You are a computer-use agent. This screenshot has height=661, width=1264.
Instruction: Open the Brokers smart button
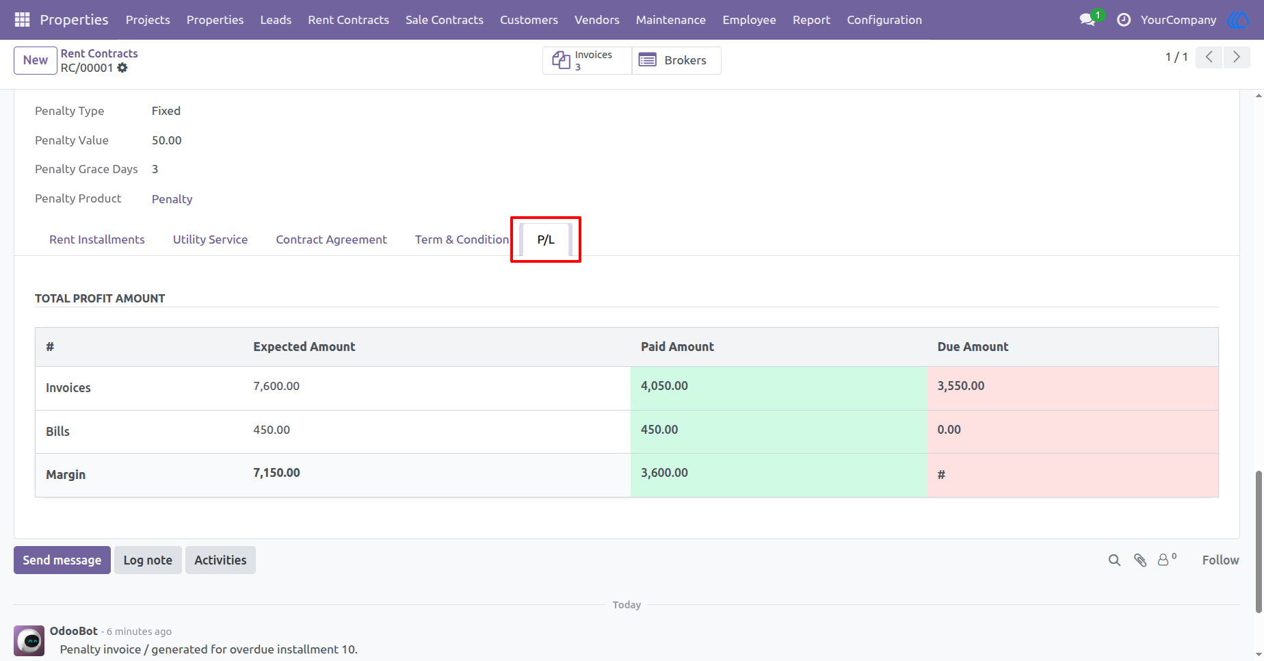pos(676,60)
